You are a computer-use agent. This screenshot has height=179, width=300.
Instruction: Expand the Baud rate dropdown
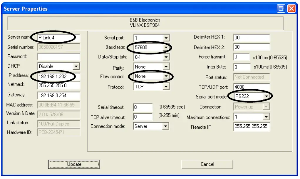[166, 47]
